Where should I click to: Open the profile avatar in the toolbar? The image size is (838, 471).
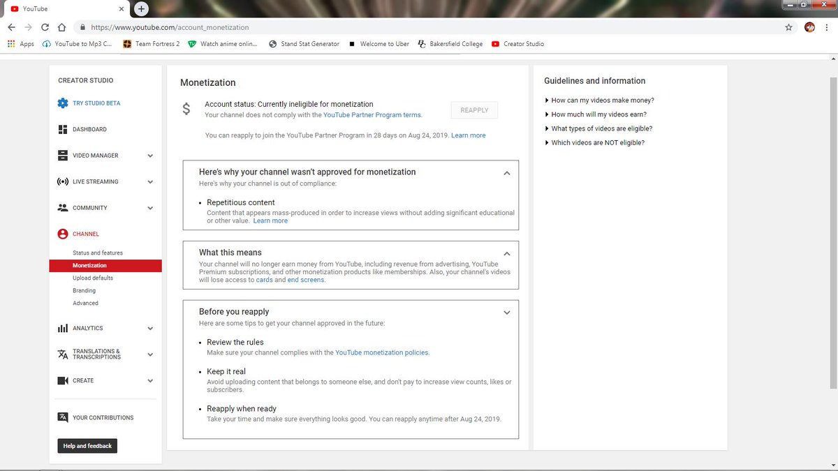coord(810,27)
